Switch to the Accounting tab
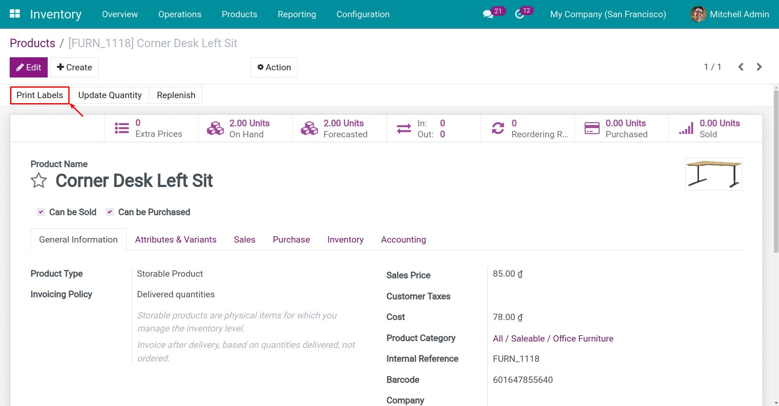 (x=403, y=240)
